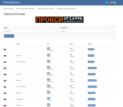Close the filter panel with the X icon
The image size is (123, 107).
click(x=114, y=27)
